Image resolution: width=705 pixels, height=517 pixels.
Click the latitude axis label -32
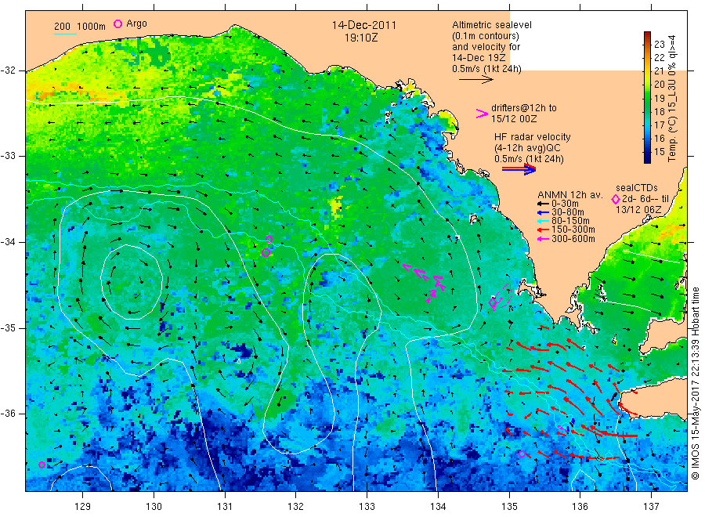[8, 70]
